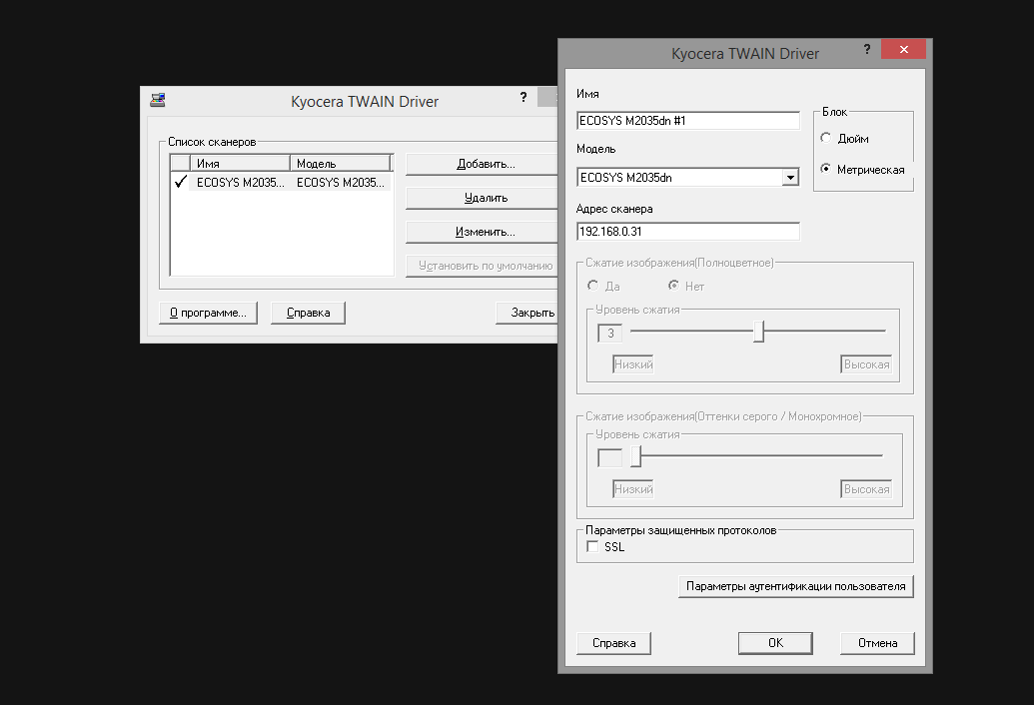
Task: Click the help question mark in the scanner list window
Action: (522, 98)
